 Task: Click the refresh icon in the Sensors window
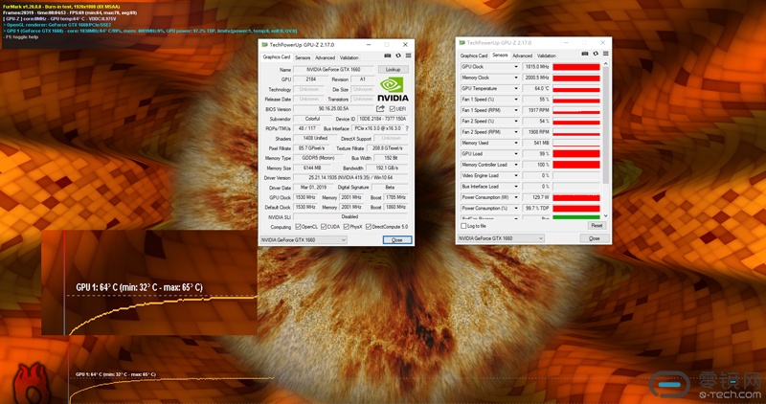[x=596, y=54]
